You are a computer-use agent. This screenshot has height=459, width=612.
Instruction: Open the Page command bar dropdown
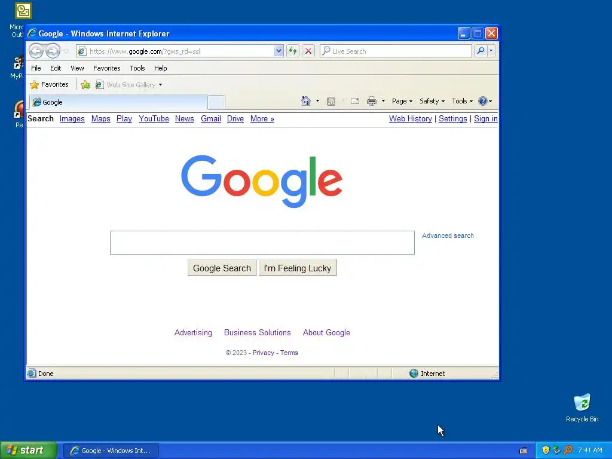[402, 101]
